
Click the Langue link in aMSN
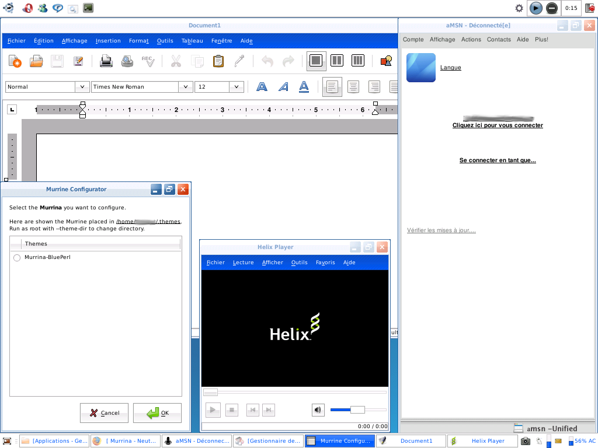pyautogui.click(x=450, y=68)
